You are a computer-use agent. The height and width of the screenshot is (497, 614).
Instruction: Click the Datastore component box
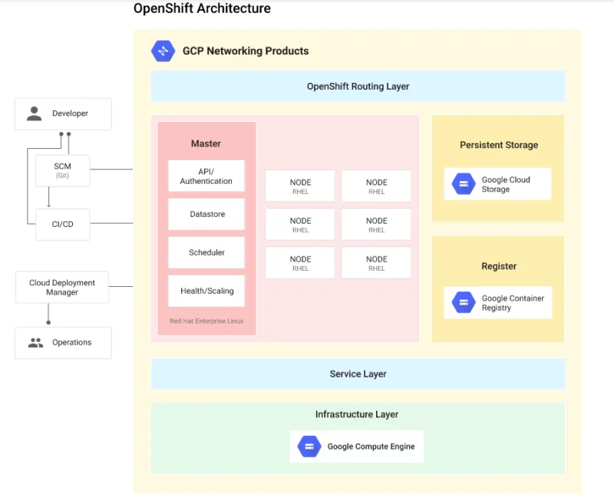(206, 215)
